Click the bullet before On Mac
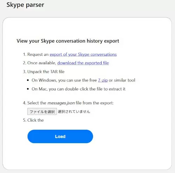Viewport: 175px width, 173px height. [28, 89]
